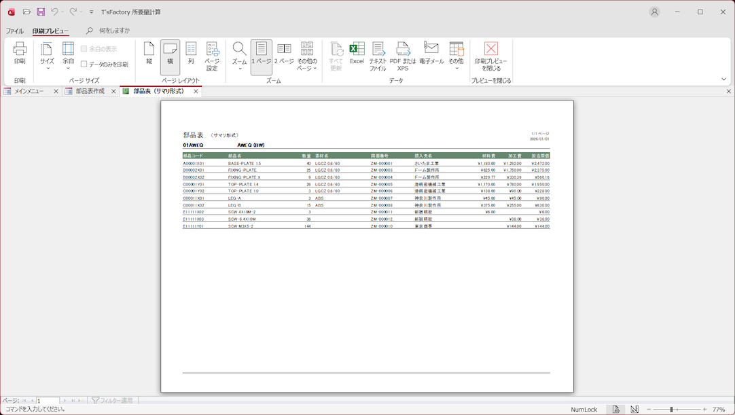Image resolution: width=735 pixels, height=415 pixels.
Task: Open the 余白 (Margins) dropdown
Action: (69, 56)
